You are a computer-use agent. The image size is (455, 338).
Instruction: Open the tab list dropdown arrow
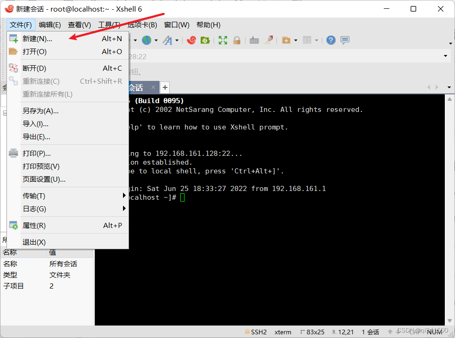pyautogui.click(x=449, y=87)
